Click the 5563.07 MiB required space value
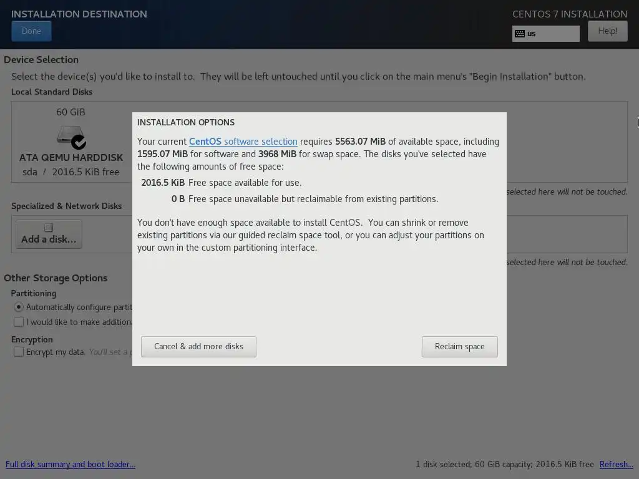 (360, 142)
